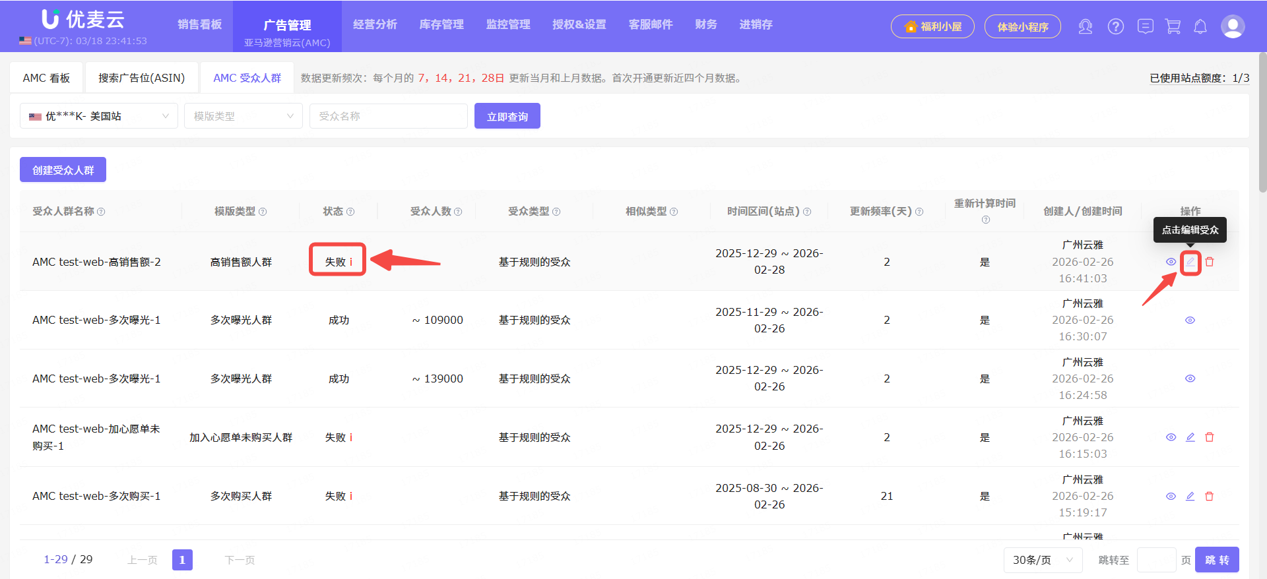This screenshot has height=579, width=1267.
Task: Delete the AMC test-web-加心愿单未购买-1 audience
Action: [1209, 437]
